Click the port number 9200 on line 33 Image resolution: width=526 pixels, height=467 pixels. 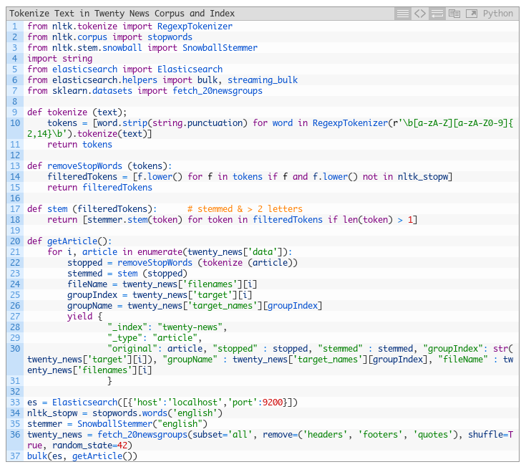coord(273,403)
